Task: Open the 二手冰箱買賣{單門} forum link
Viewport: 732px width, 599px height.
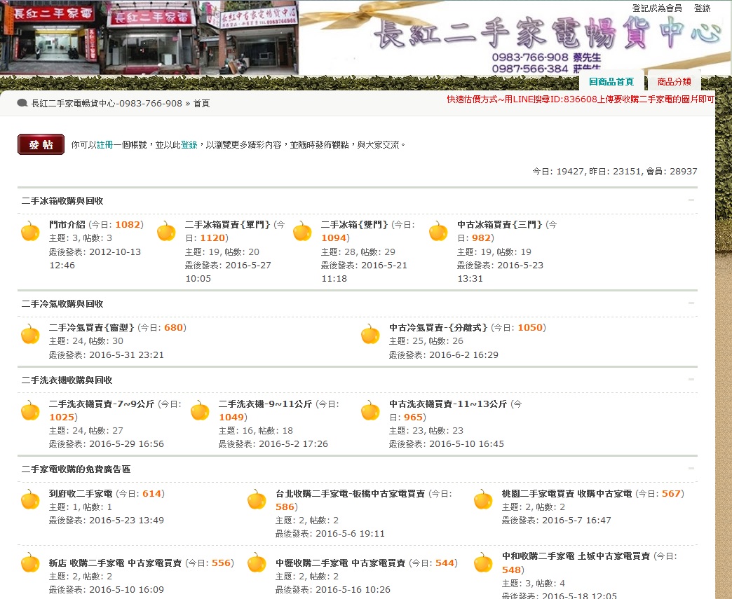Action: 227,225
